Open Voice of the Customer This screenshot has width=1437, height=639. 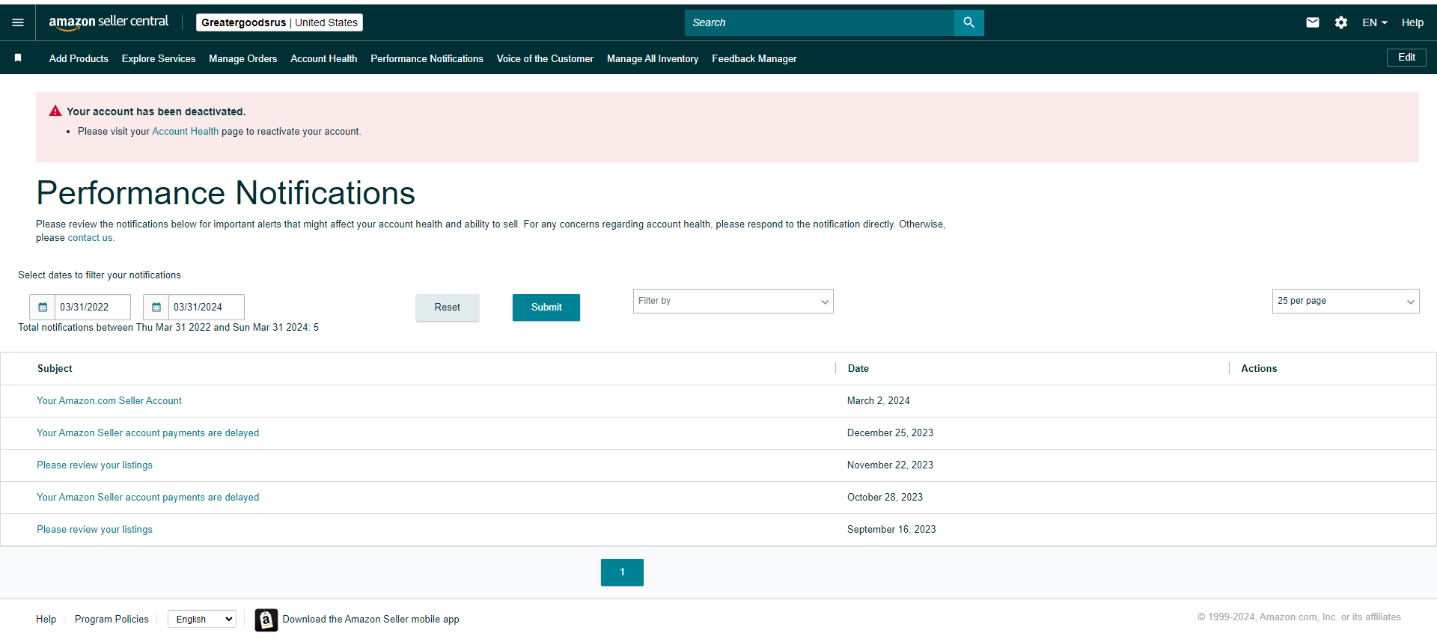pos(545,58)
